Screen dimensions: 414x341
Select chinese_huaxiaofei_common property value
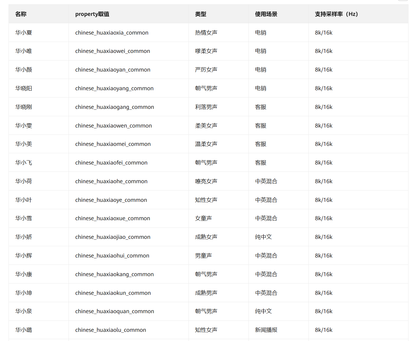(x=111, y=163)
